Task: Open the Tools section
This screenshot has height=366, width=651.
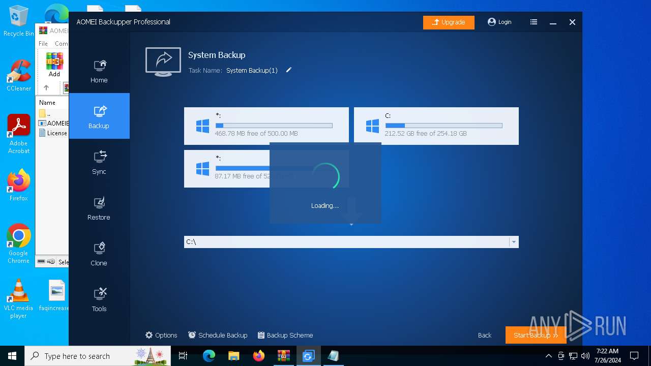Action: pos(99,299)
